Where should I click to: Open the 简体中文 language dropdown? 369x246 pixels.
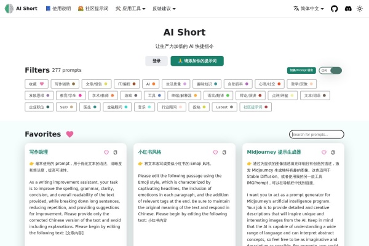point(309,9)
